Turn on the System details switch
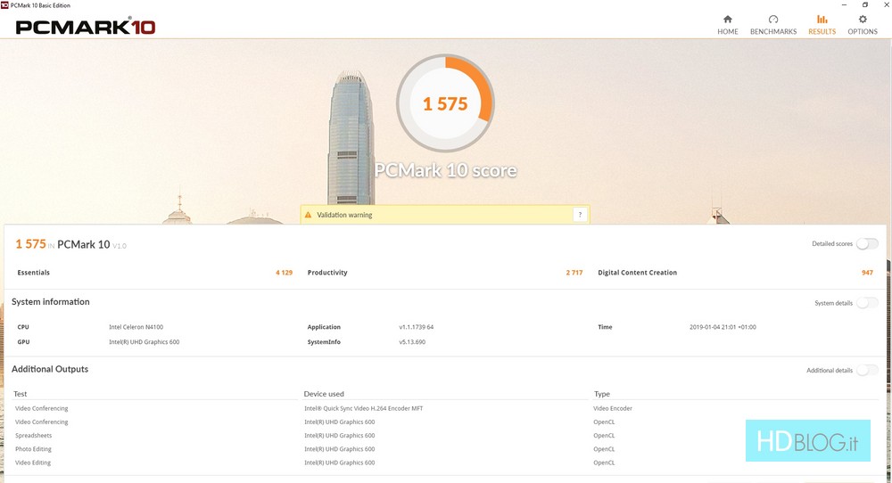Image resolution: width=892 pixels, height=483 pixels. (x=866, y=303)
